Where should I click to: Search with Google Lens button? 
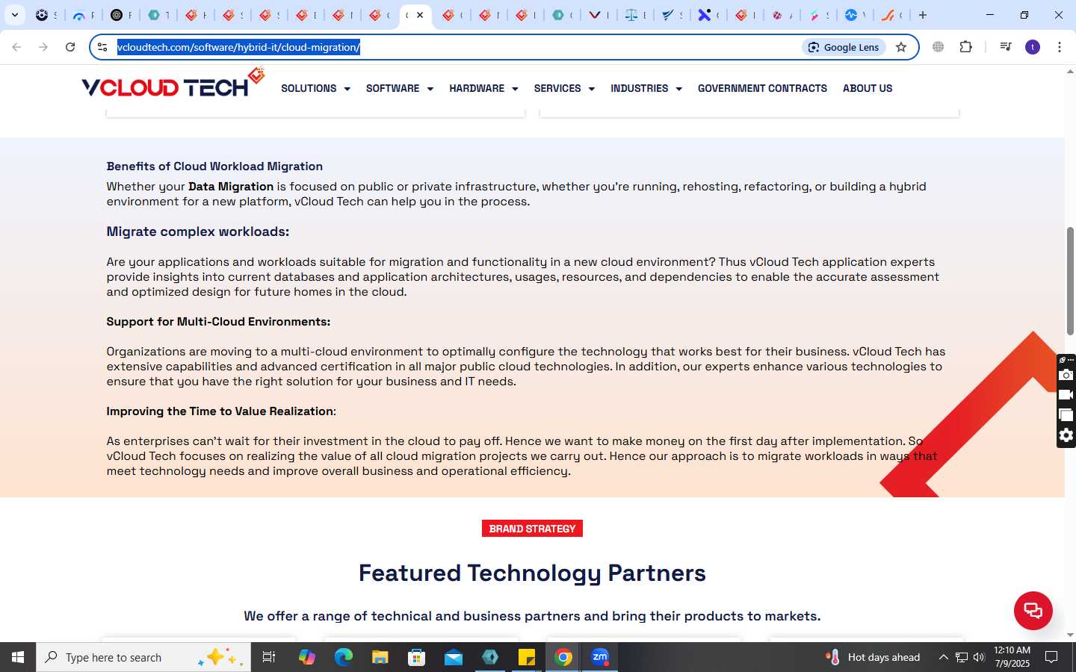pos(844,47)
